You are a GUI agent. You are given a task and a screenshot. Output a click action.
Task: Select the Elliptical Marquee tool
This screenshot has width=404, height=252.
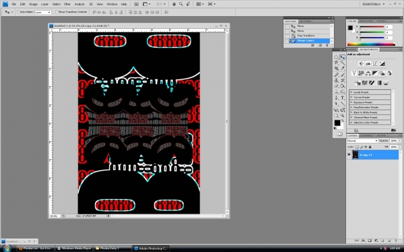click(337, 57)
